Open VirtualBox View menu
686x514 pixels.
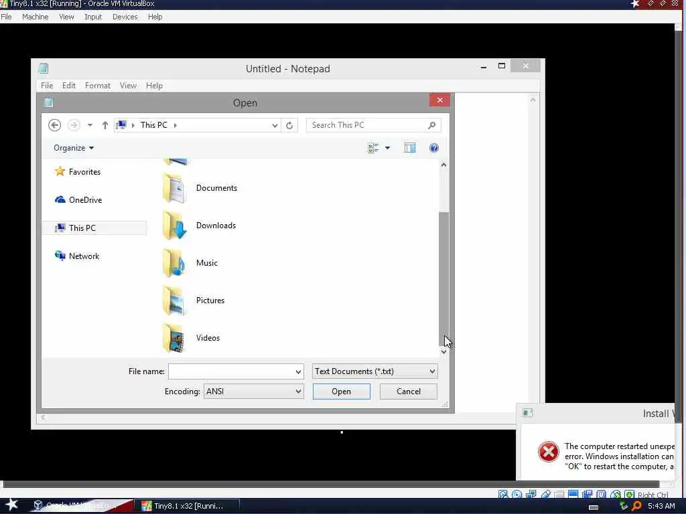point(66,17)
